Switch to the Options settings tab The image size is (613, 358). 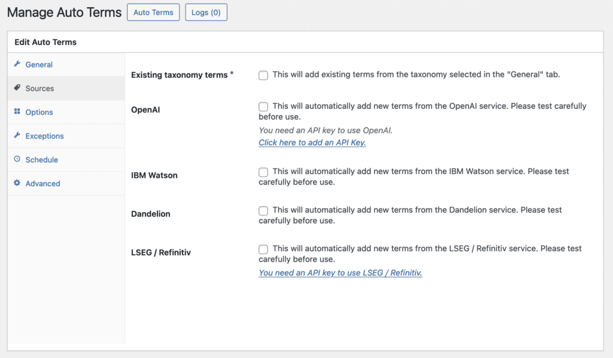(x=40, y=112)
